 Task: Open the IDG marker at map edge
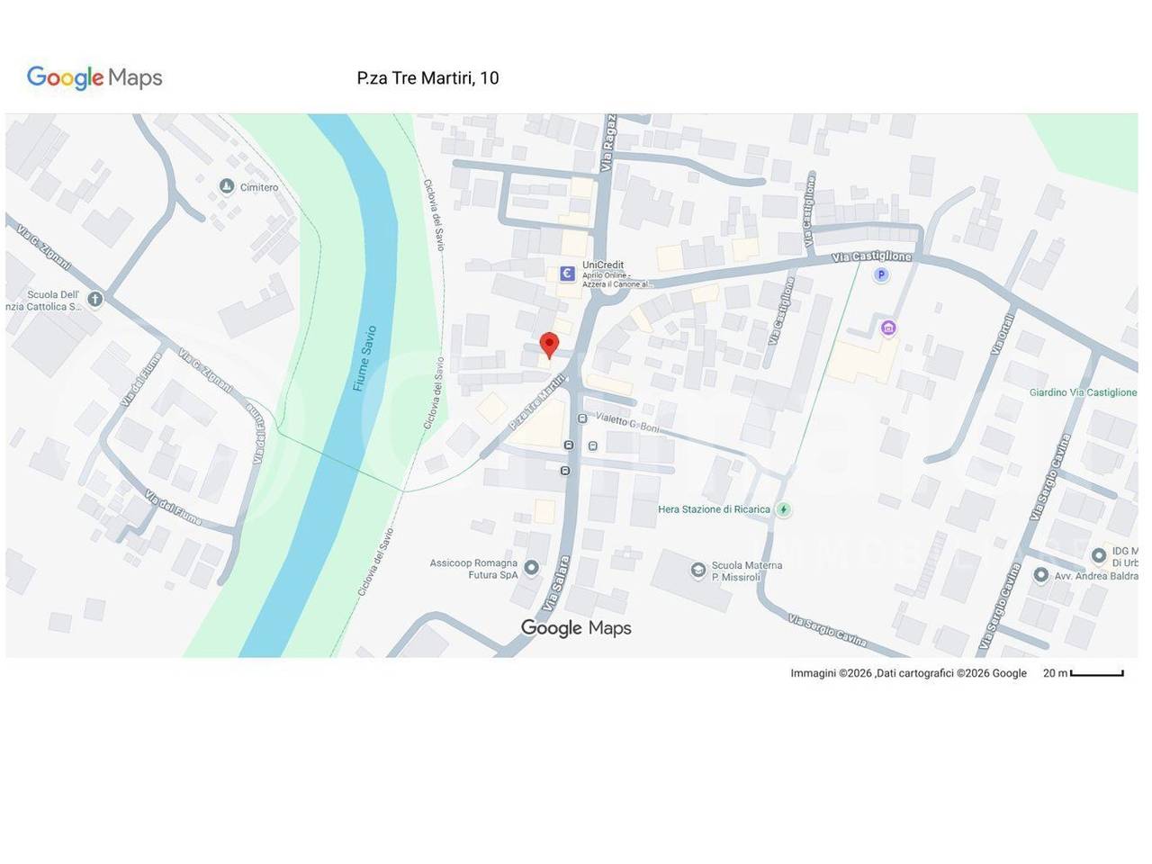pos(1098,555)
